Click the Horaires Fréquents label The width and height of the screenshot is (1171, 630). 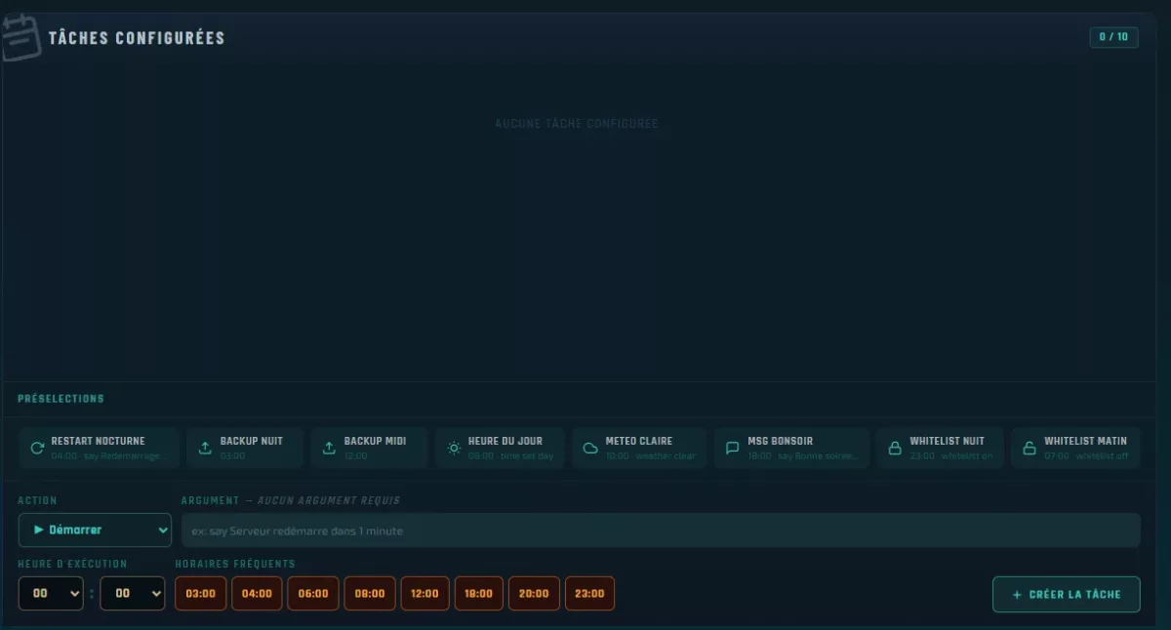coord(235,564)
